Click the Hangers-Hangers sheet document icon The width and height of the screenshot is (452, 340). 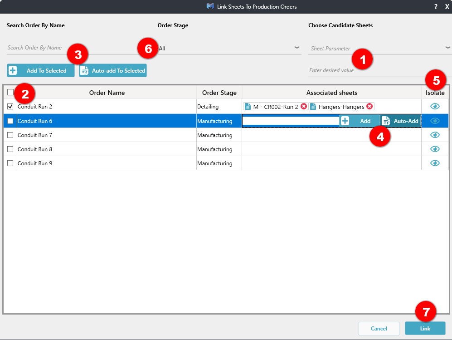tap(313, 107)
